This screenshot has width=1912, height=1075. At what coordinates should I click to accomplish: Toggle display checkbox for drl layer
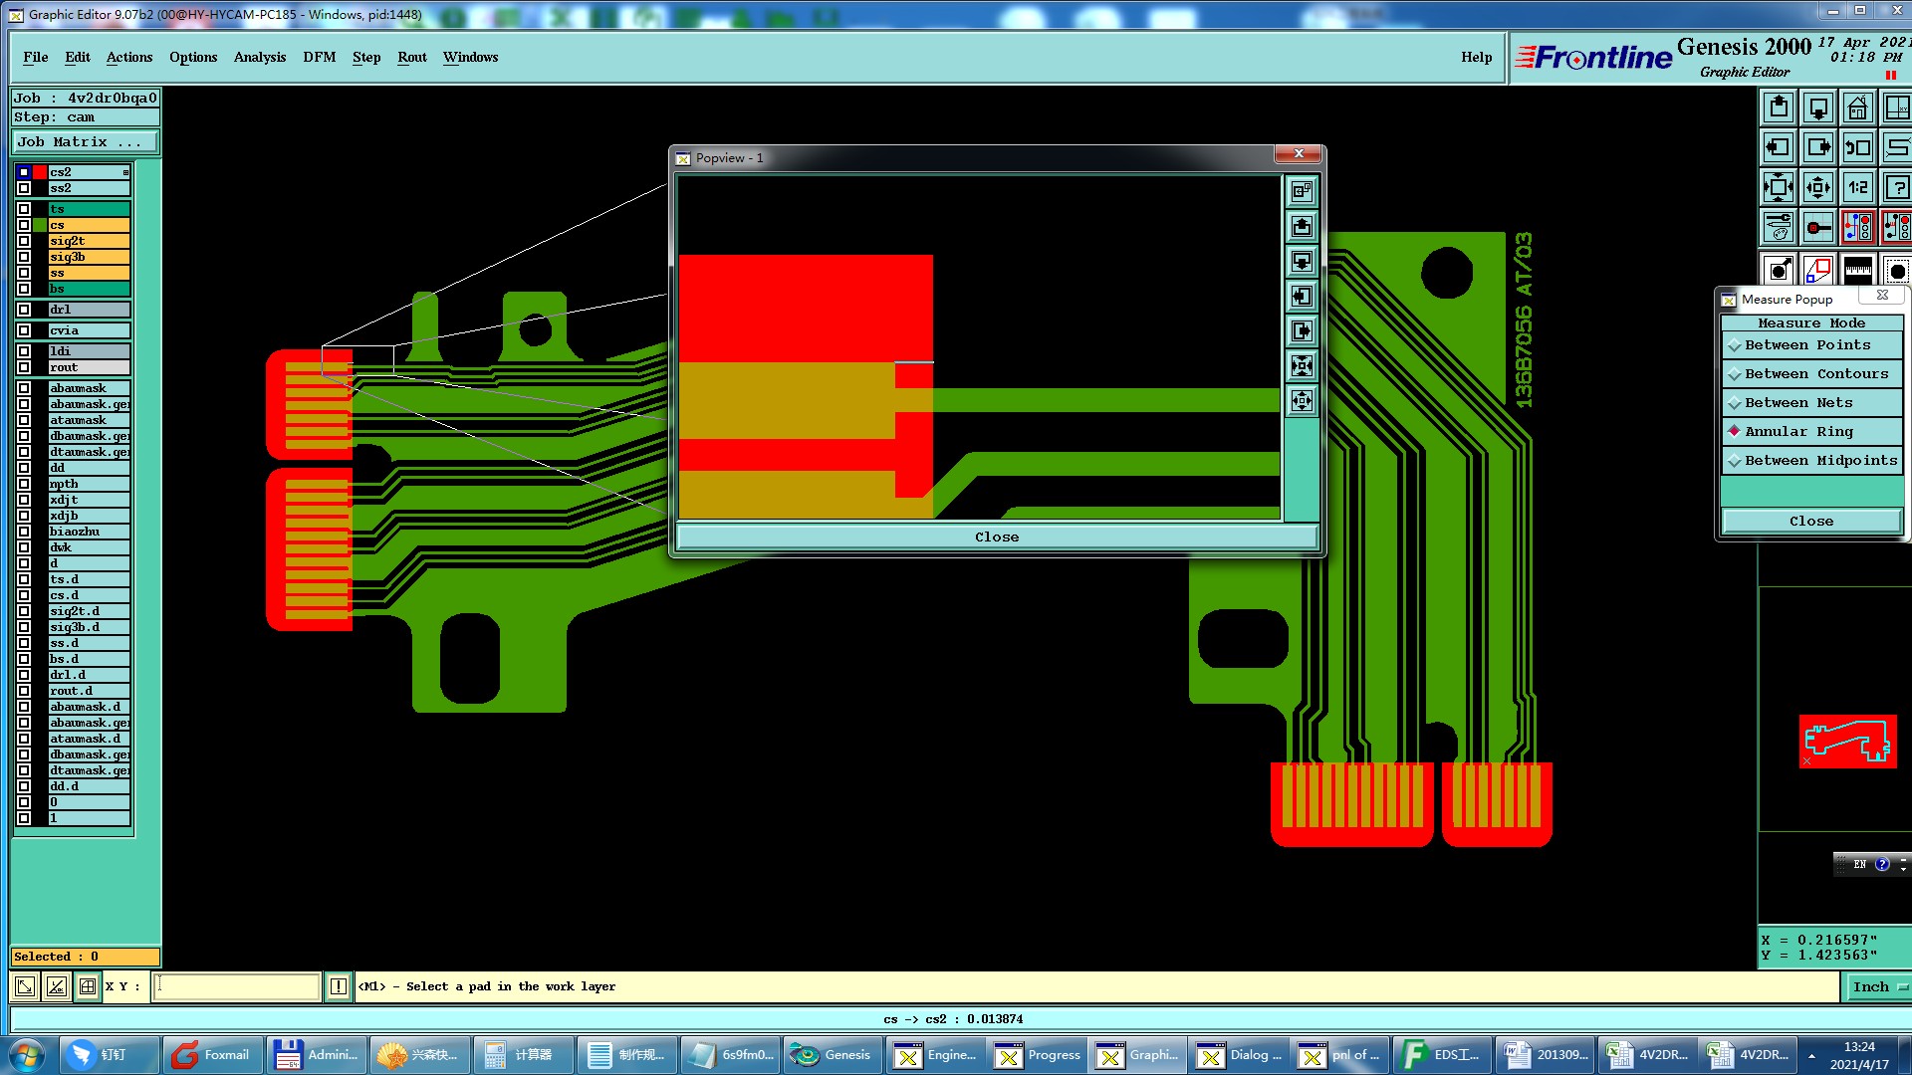[x=24, y=310]
